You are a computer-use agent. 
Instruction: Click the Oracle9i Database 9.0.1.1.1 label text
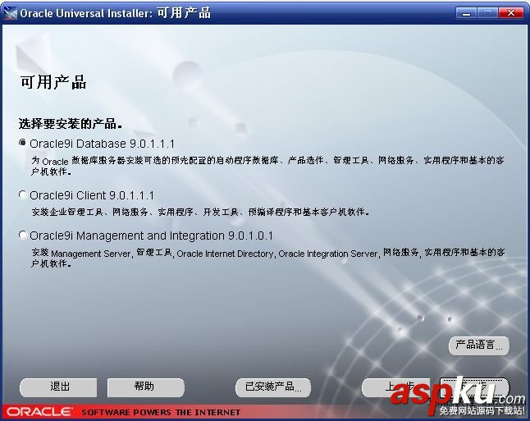click(102, 144)
